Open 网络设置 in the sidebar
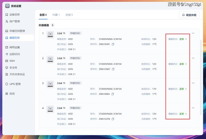The width and height of the screenshot is (206, 139). pos(13,47)
